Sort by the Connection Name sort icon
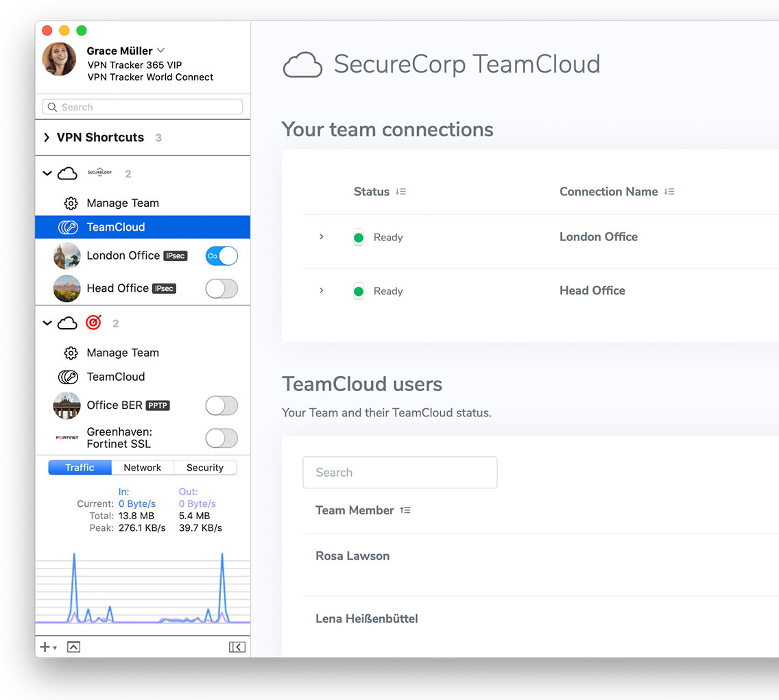The width and height of the screenshot is (779, 700). pos(669,192)
